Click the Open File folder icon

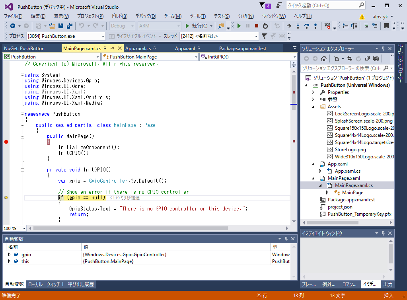click(52, 26)
